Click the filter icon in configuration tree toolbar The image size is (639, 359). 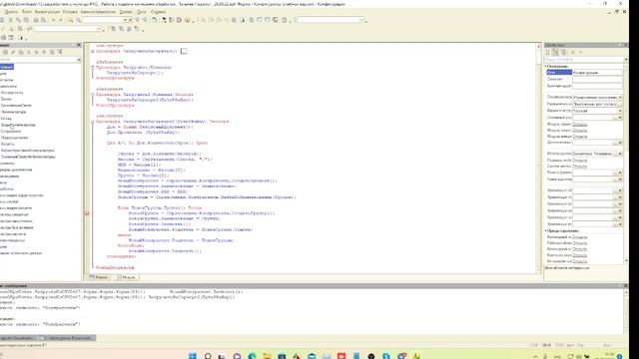60,52
